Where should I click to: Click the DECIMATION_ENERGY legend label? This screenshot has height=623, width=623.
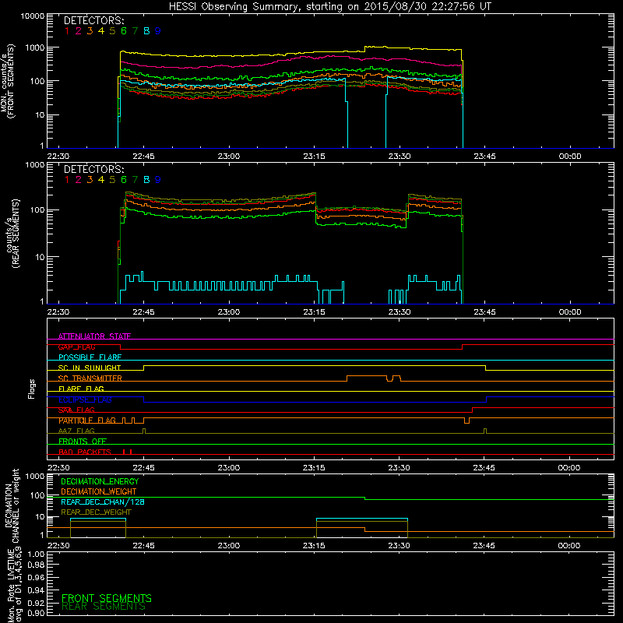[100, 481]
